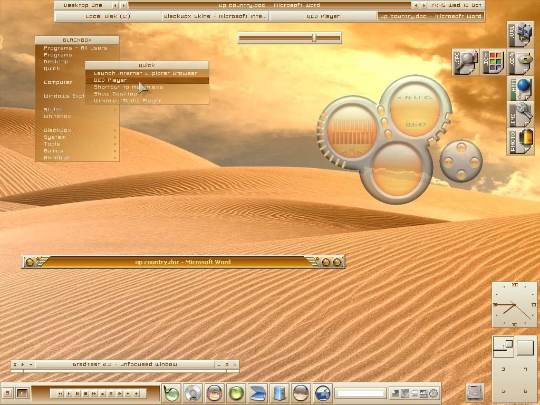Open the PHOTO film roll icon

[520, 141]
